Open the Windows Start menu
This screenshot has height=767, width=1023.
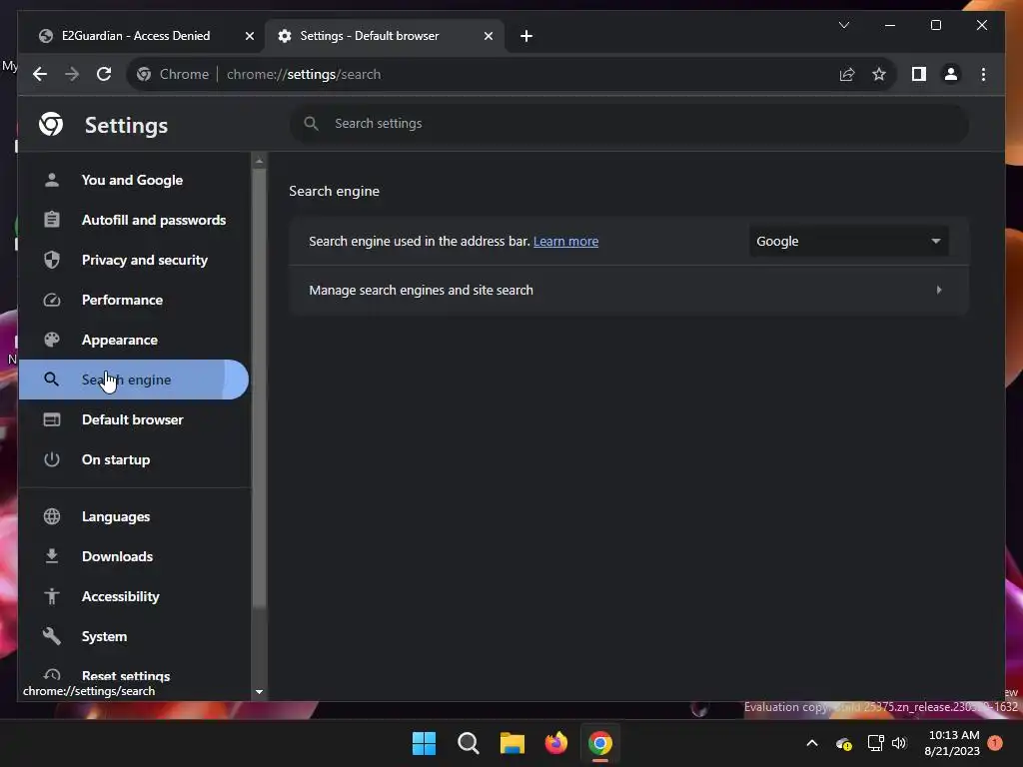click(x=424, y=743)
